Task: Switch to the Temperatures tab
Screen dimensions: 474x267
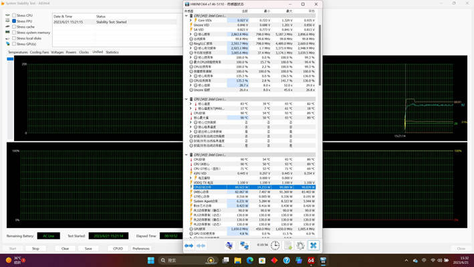Action: tap(18, 52)
